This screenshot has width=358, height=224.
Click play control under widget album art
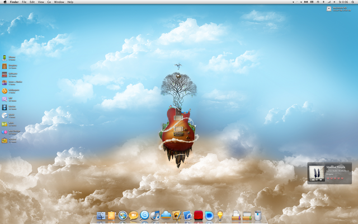point(317,180)
